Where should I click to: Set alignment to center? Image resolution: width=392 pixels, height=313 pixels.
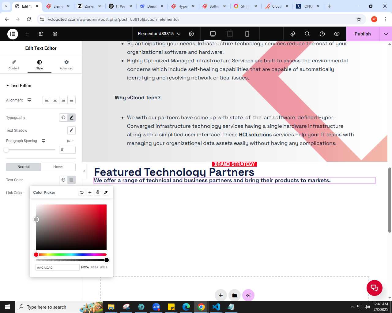coord(55,100)
